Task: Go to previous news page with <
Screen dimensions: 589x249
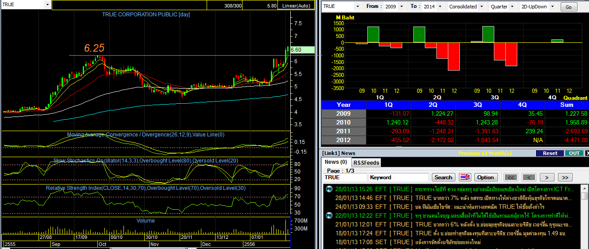Action: [529, 177]
